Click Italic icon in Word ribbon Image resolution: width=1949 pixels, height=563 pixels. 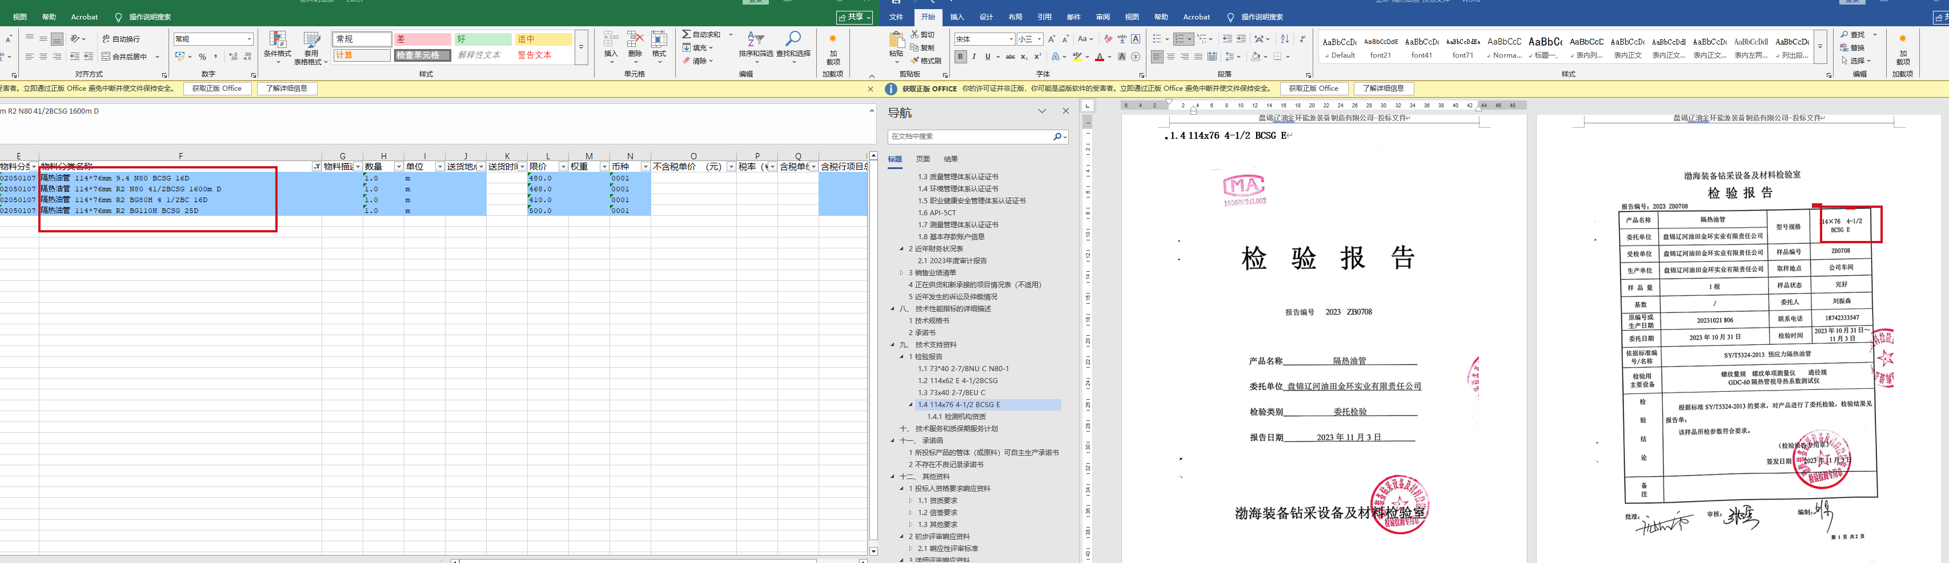point(974,57)
